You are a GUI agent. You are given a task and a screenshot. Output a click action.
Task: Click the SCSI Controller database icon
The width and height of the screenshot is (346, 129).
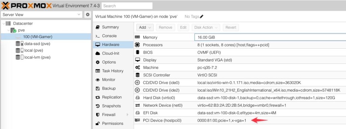pos(138,75)
